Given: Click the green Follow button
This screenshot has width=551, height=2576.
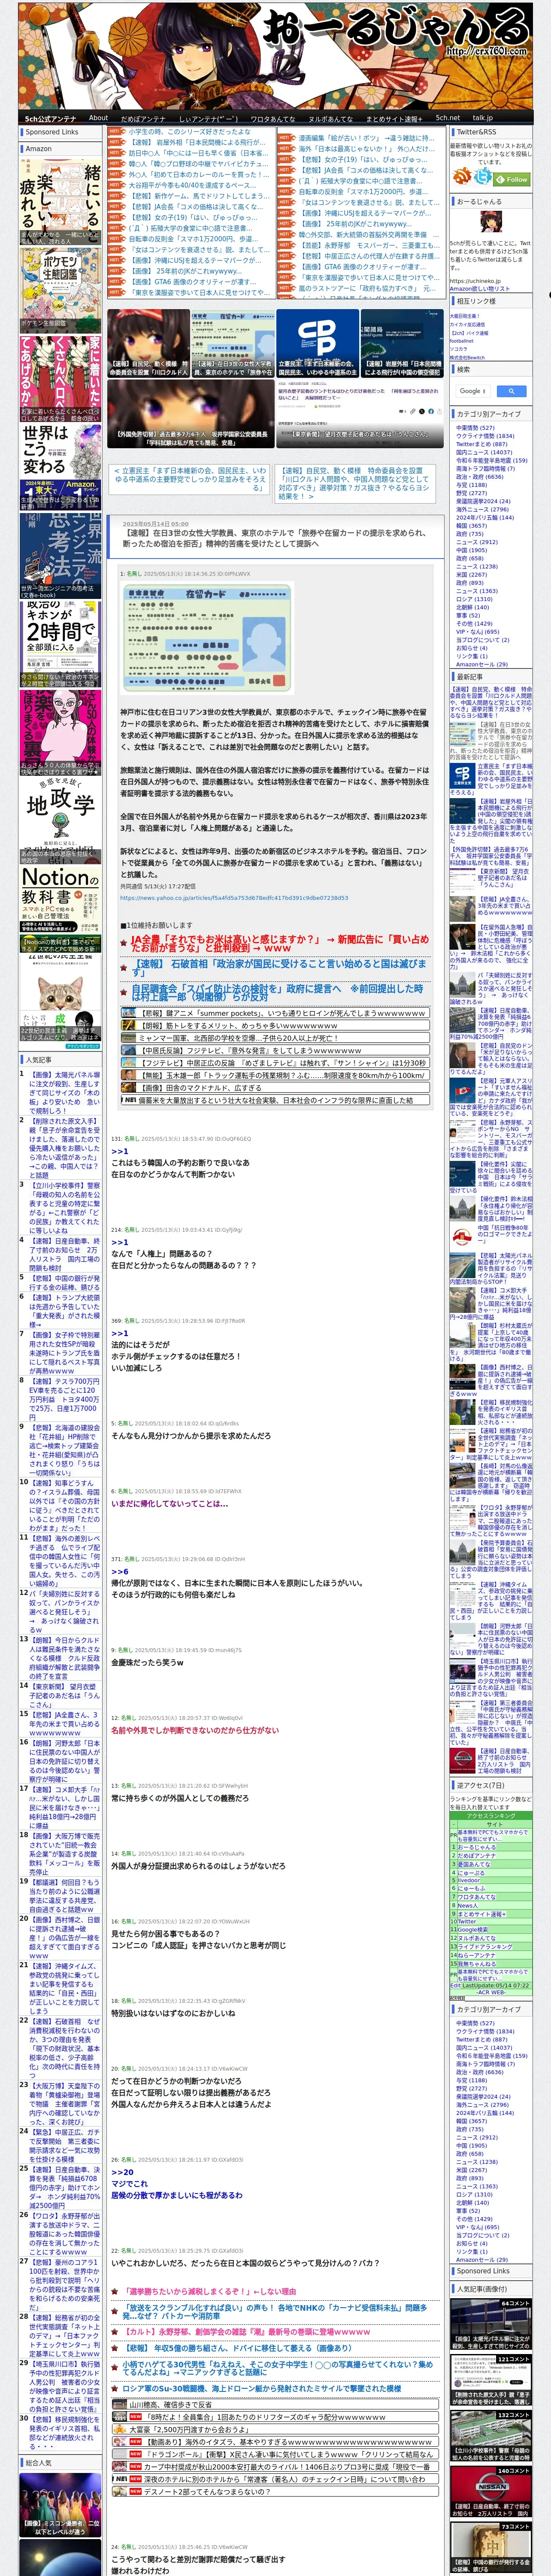Looking at the screenshot, I should pos(513,179).
